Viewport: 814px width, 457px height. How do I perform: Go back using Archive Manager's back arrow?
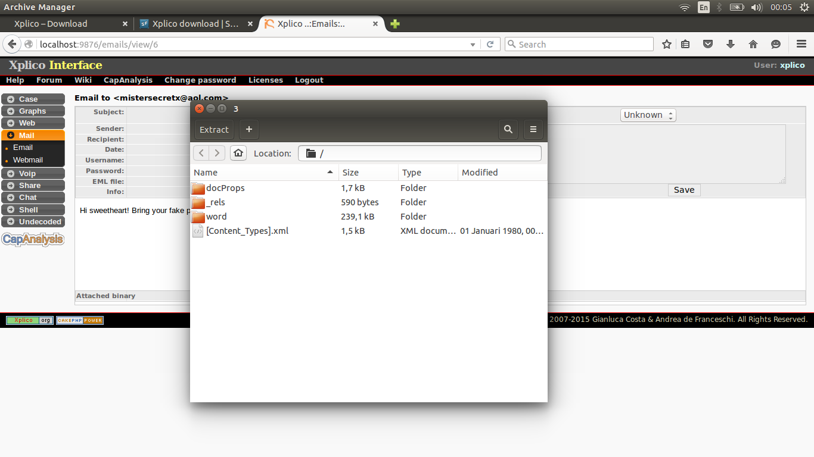click(201, 153)
